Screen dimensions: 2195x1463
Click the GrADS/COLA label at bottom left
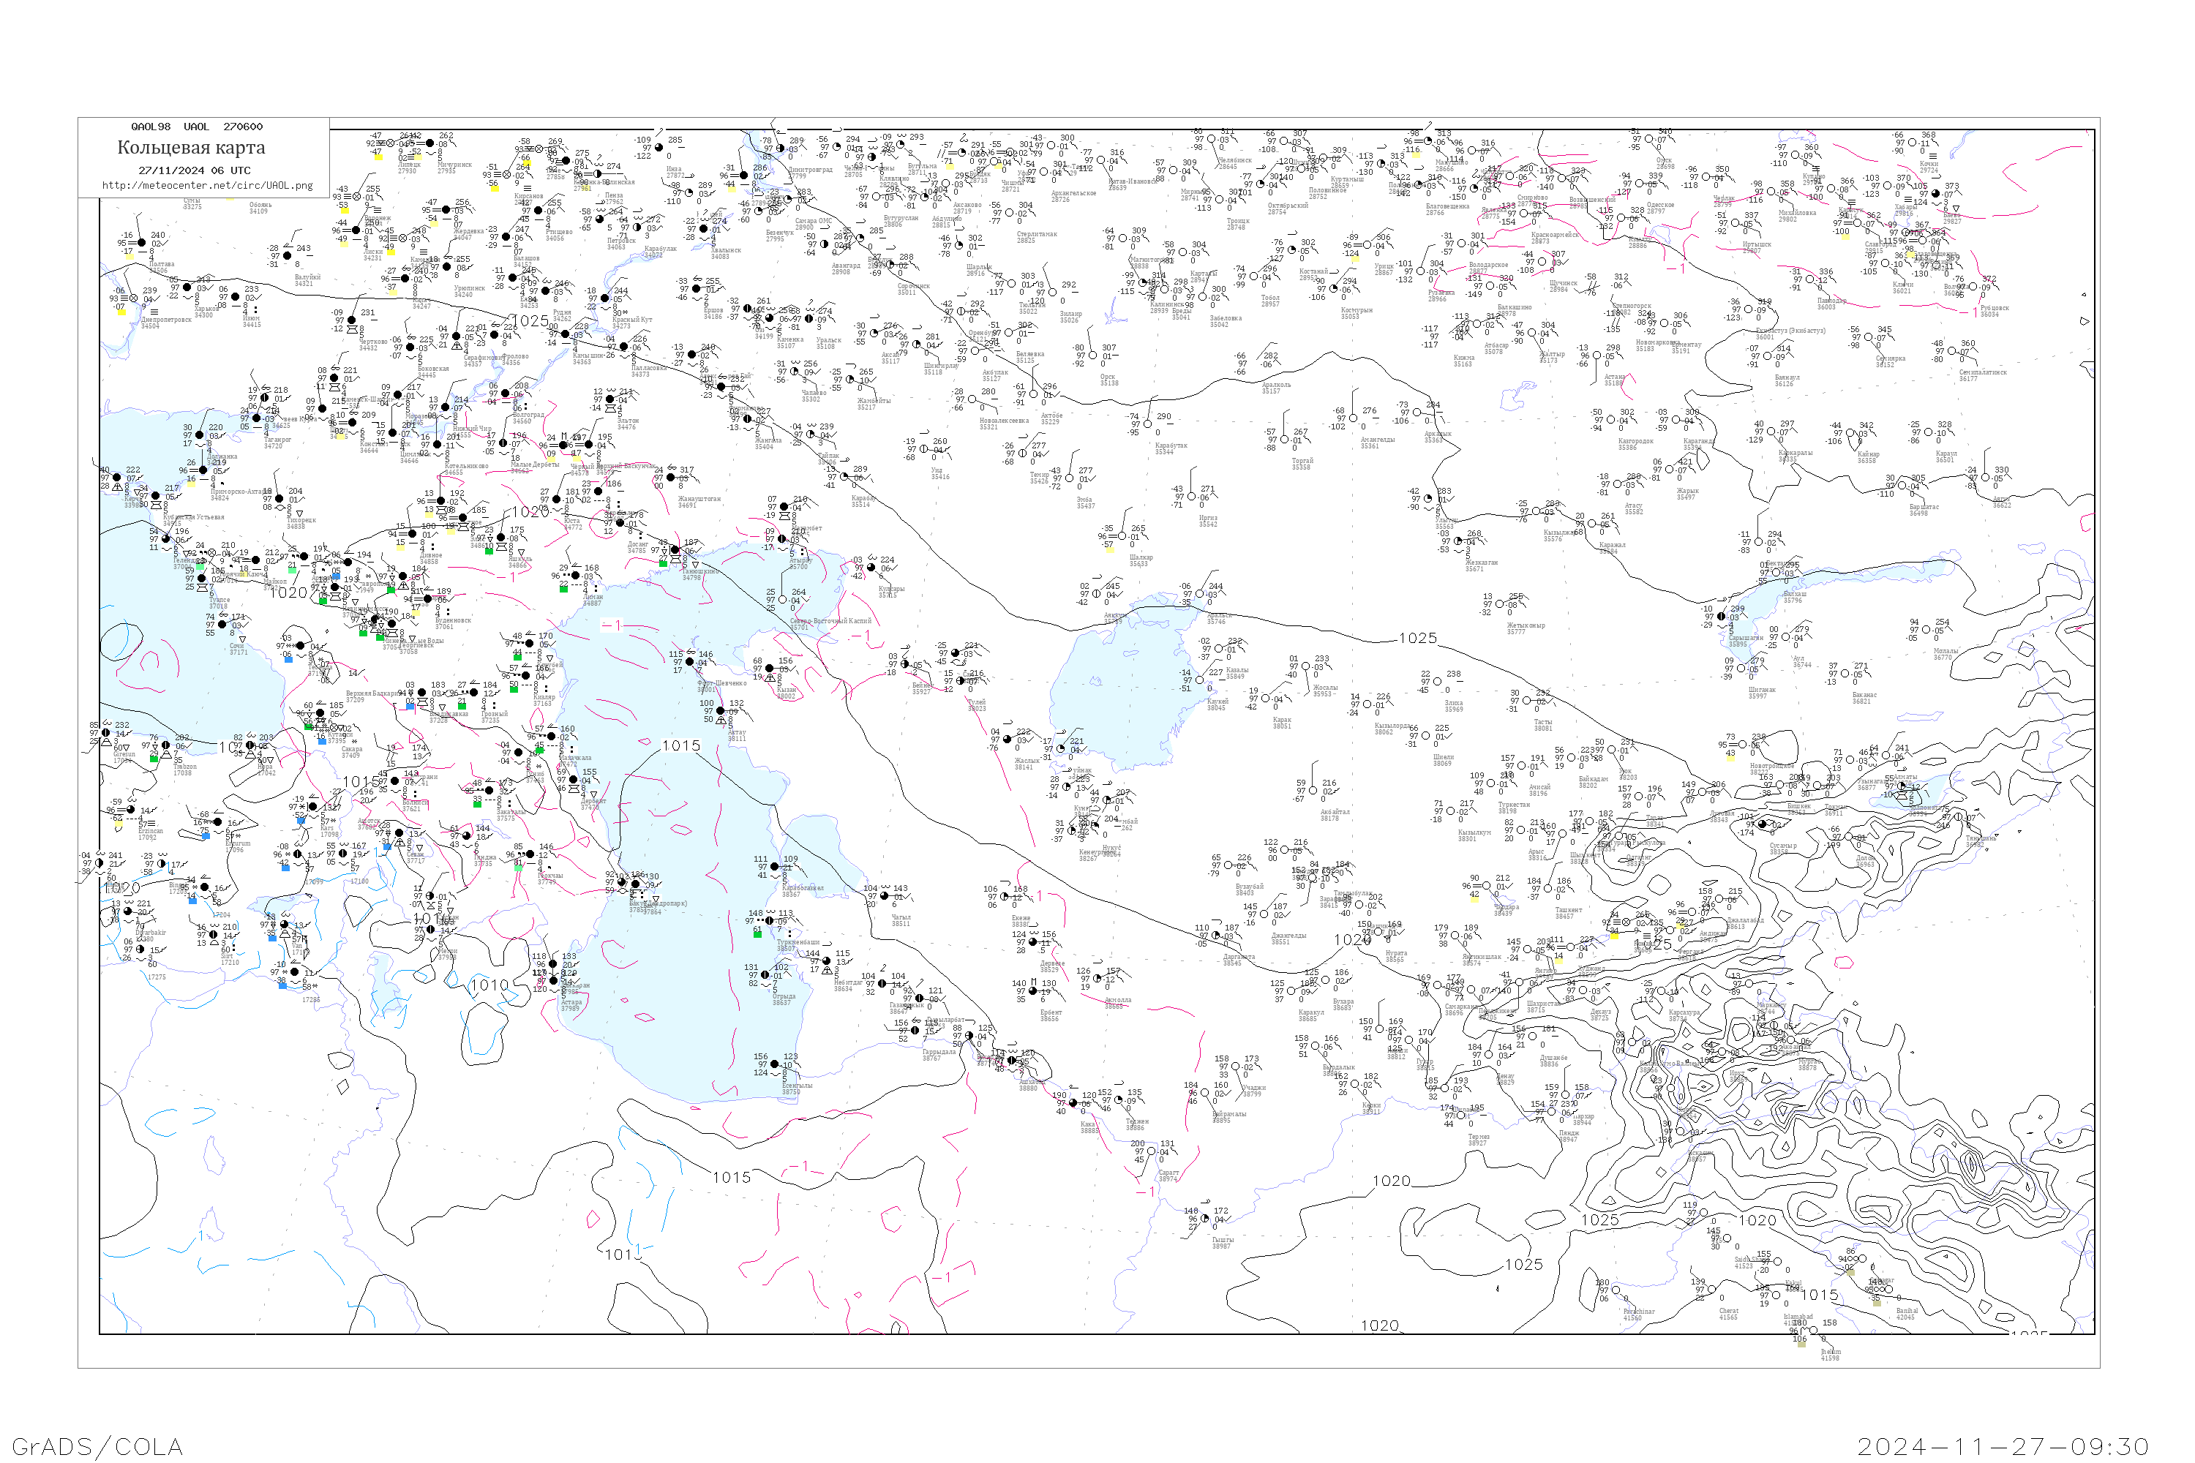97,1446
